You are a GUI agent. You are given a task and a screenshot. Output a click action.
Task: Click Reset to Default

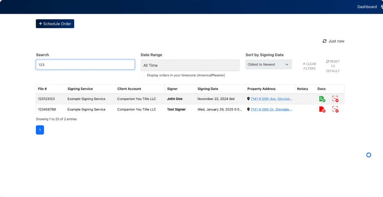[x=333, y=66]
